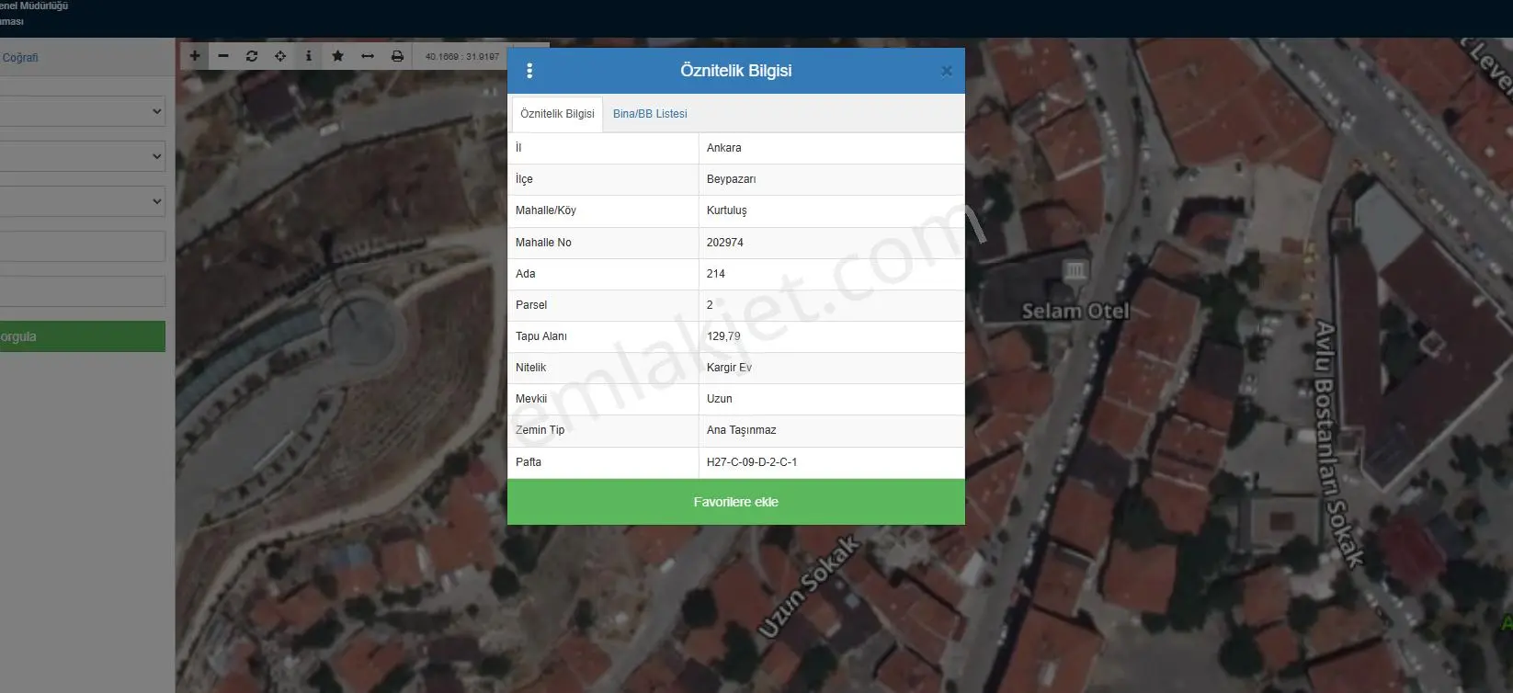
Task: Click the Mahalle/Köy label cell
Action: (x=603, y=210)
